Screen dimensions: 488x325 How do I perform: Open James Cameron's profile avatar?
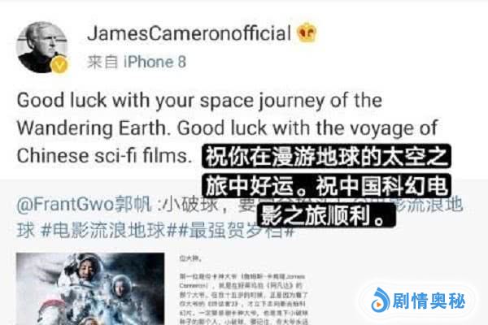42,48
